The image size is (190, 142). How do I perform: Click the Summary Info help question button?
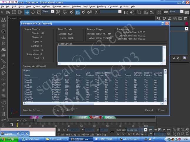[163, 23]
